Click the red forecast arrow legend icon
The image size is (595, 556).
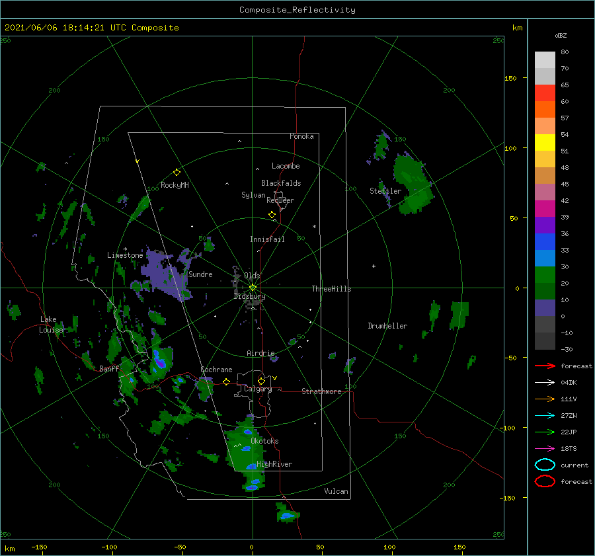[545, 366]
